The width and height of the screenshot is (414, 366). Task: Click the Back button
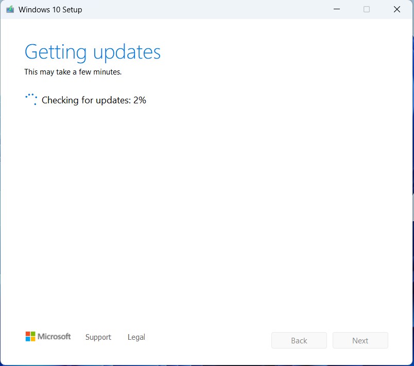tap(299, 340)
